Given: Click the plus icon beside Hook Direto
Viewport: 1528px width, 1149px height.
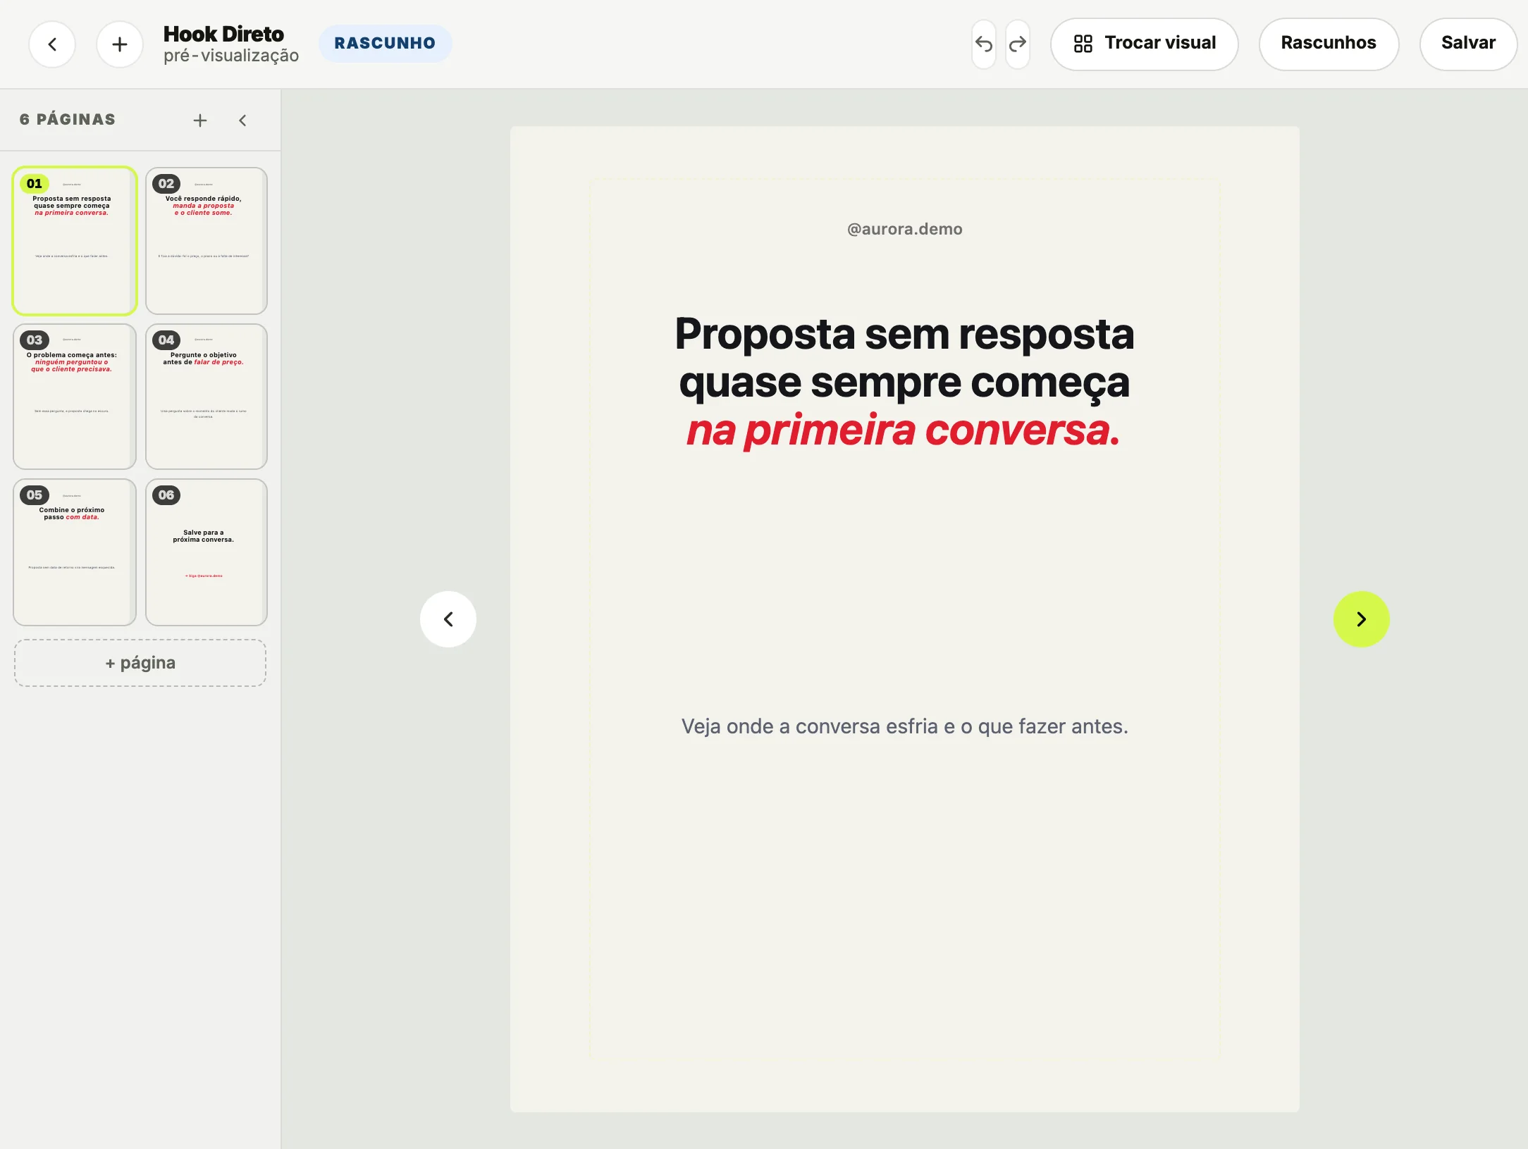Looking at the screenshot, I should [x=120, y=44].
